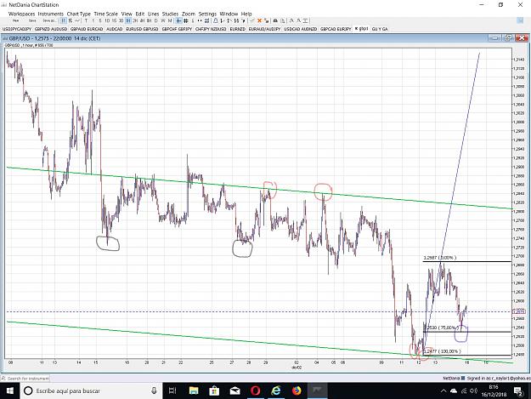This screenshot has width=531, height=399.
Task: Click the Save as toolbar button
Action: click(x=49, y=20)
